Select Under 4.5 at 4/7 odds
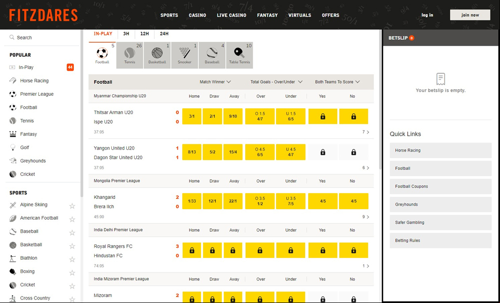Image resolution: width=500 pixels, height=303 pixels. pos(291,152)
